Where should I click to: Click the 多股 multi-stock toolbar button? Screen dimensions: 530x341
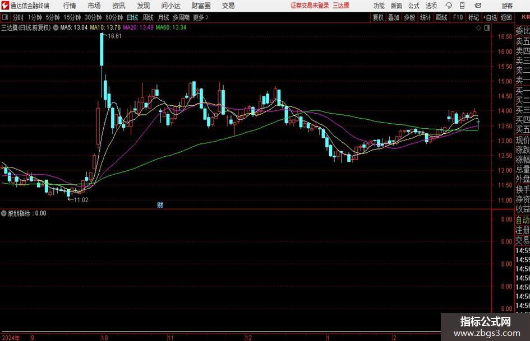point(409,17)
